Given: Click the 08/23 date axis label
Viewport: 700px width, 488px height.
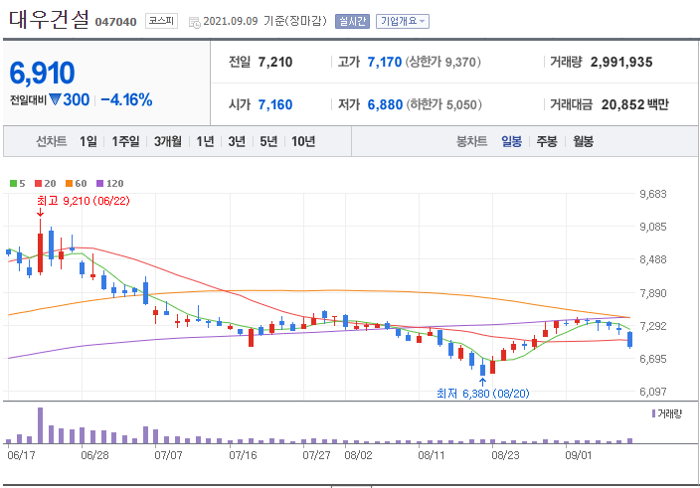Looking at the screenshot, I should pyautogui.click(x=505, y=455).
